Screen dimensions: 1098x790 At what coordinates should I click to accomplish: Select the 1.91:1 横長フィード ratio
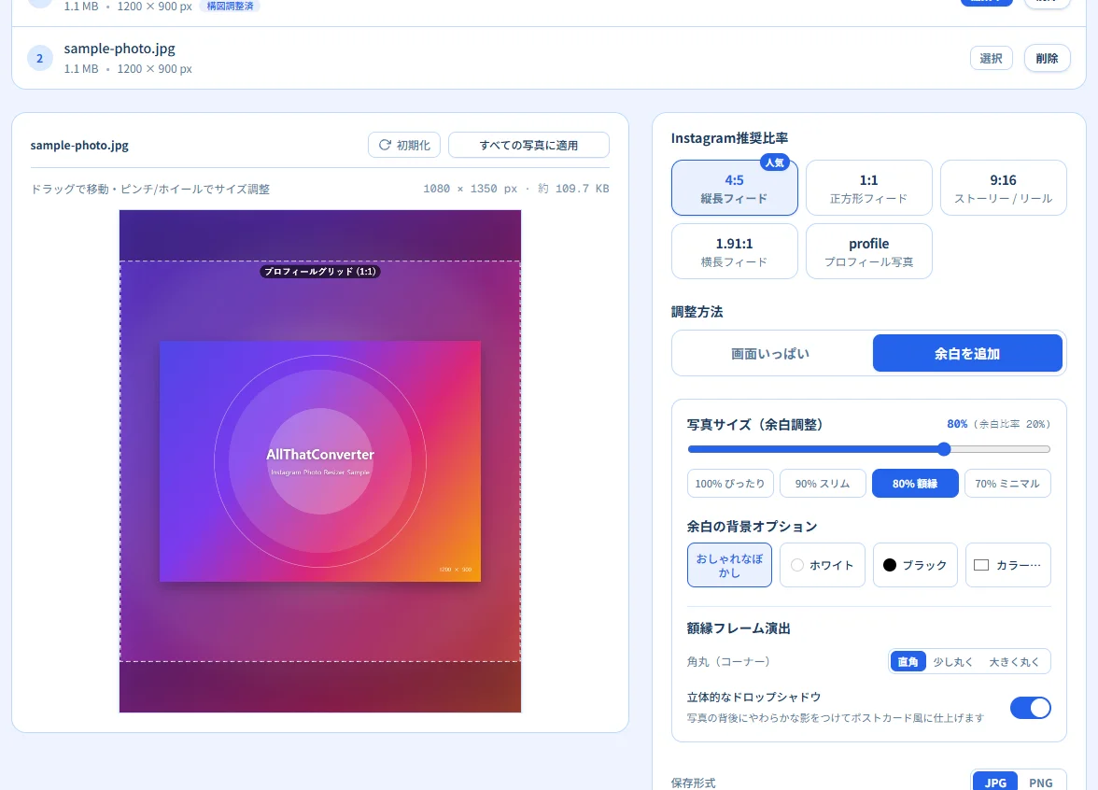click(735, 251)
